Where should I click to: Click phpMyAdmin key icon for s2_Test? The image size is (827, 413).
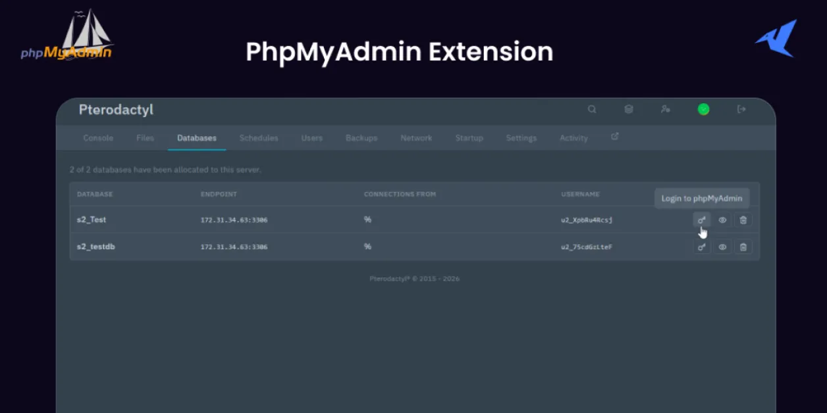pos(702,220)
